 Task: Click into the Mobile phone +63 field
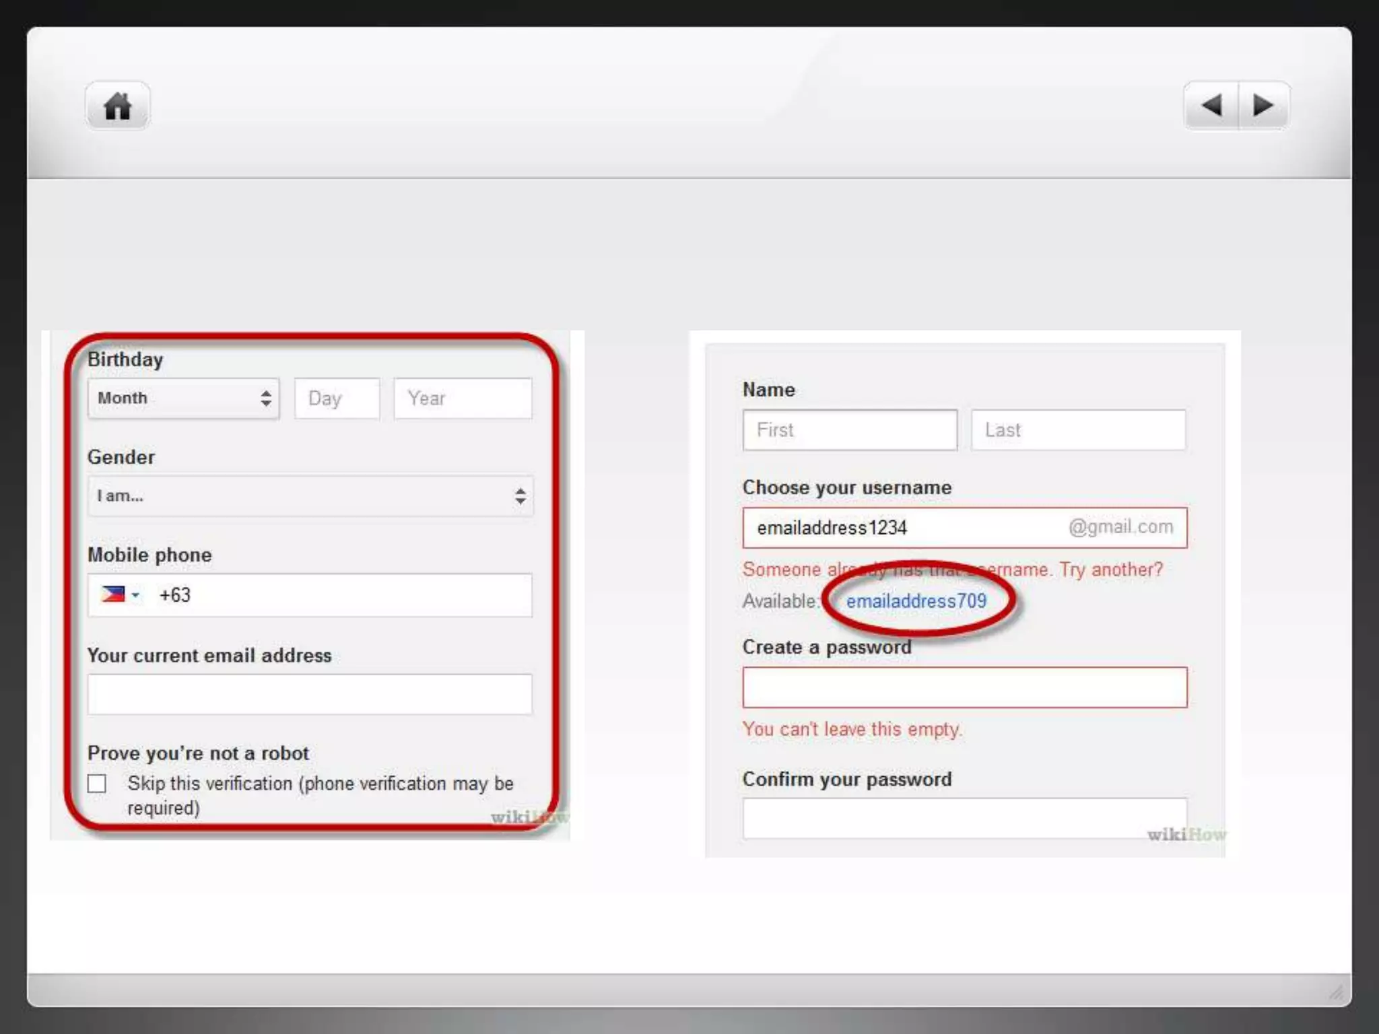pos(310,595)
